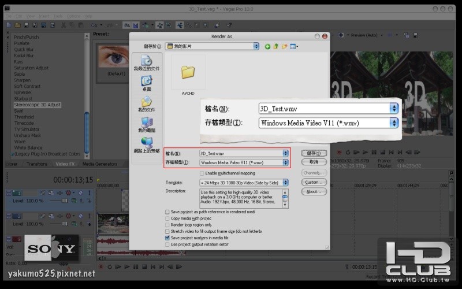Check Save project as path reference option
This screenshot has width=462, height=289.
167,212
